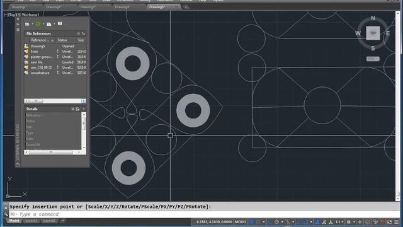Click the Details pane scroll-down arrow
Screen dimensions: 403x227
tap(84, 148)
